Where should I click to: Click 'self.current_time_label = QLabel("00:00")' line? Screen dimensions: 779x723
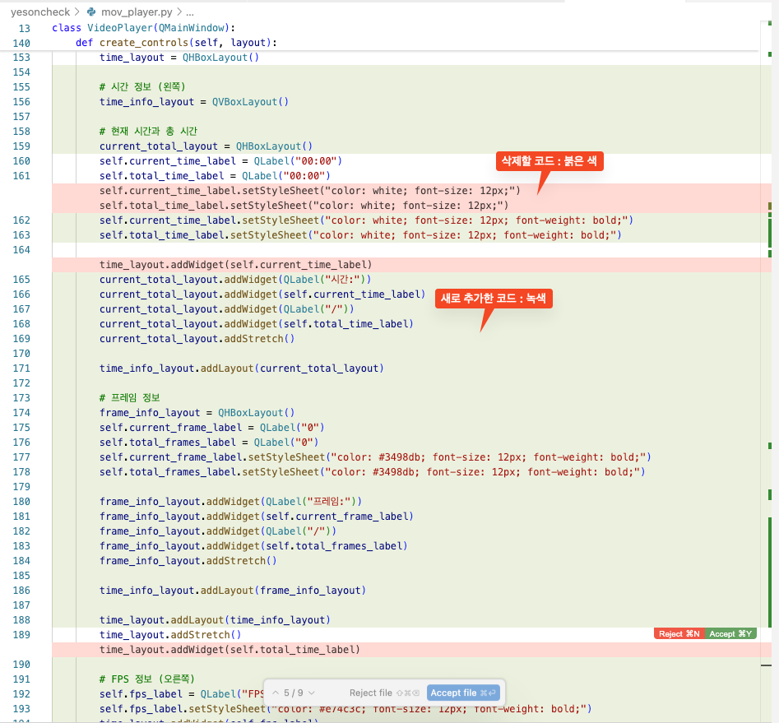(x=220, y=161)
